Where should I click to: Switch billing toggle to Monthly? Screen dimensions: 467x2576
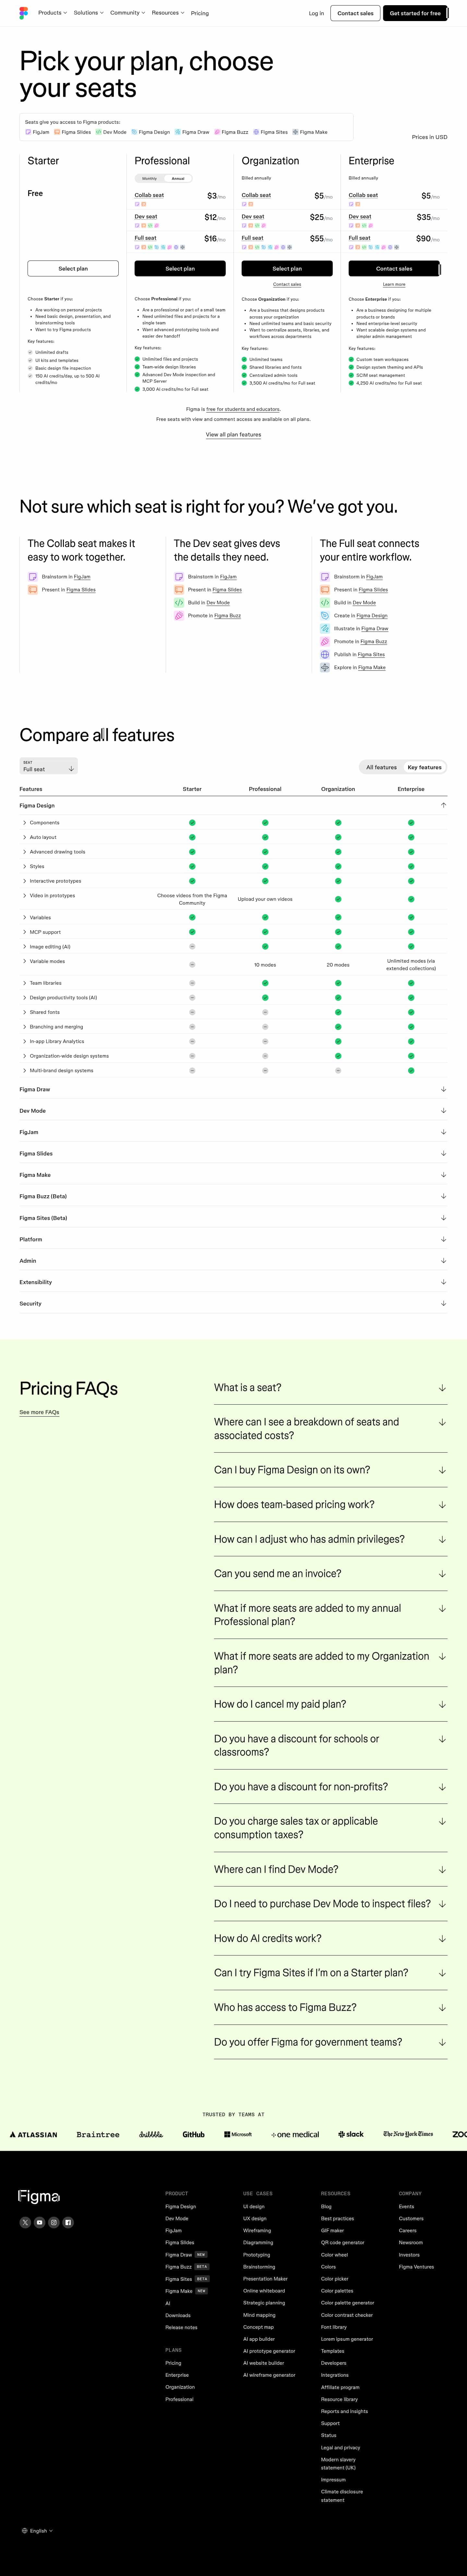click(x=149, y=178)
